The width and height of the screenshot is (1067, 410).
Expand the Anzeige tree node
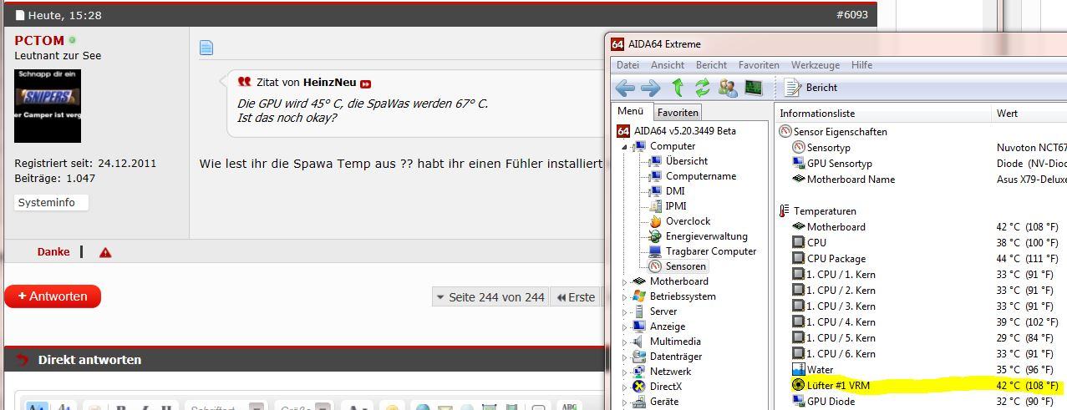624,327
